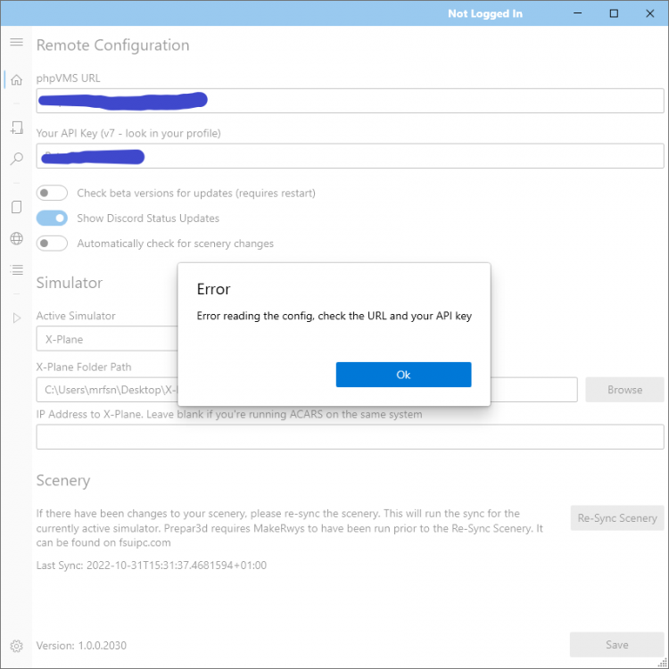The image size is (669, 669).
Task: Open the search magnifier icon in sidebar
Action: point(16,159)
